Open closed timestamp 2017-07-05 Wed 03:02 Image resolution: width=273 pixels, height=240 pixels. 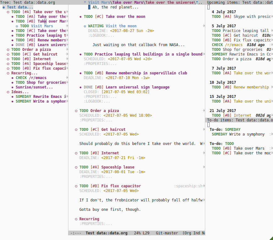(126, 92)
